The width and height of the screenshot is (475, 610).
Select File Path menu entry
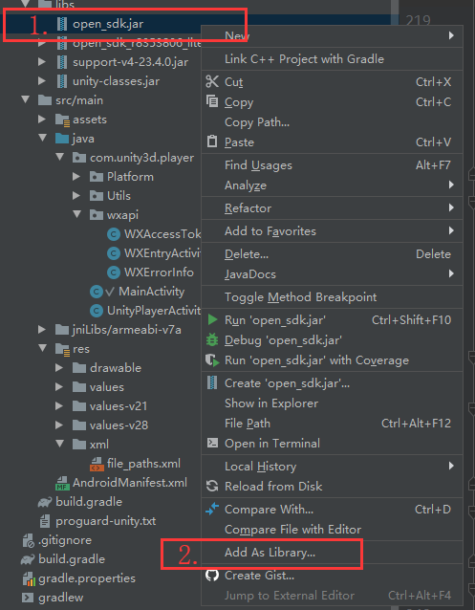(332, 424)
